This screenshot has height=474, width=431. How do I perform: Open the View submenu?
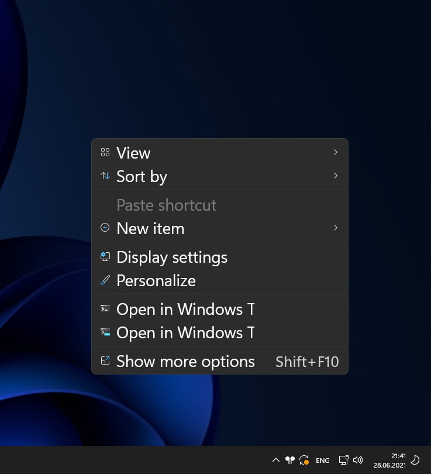[x=219, y=153]
